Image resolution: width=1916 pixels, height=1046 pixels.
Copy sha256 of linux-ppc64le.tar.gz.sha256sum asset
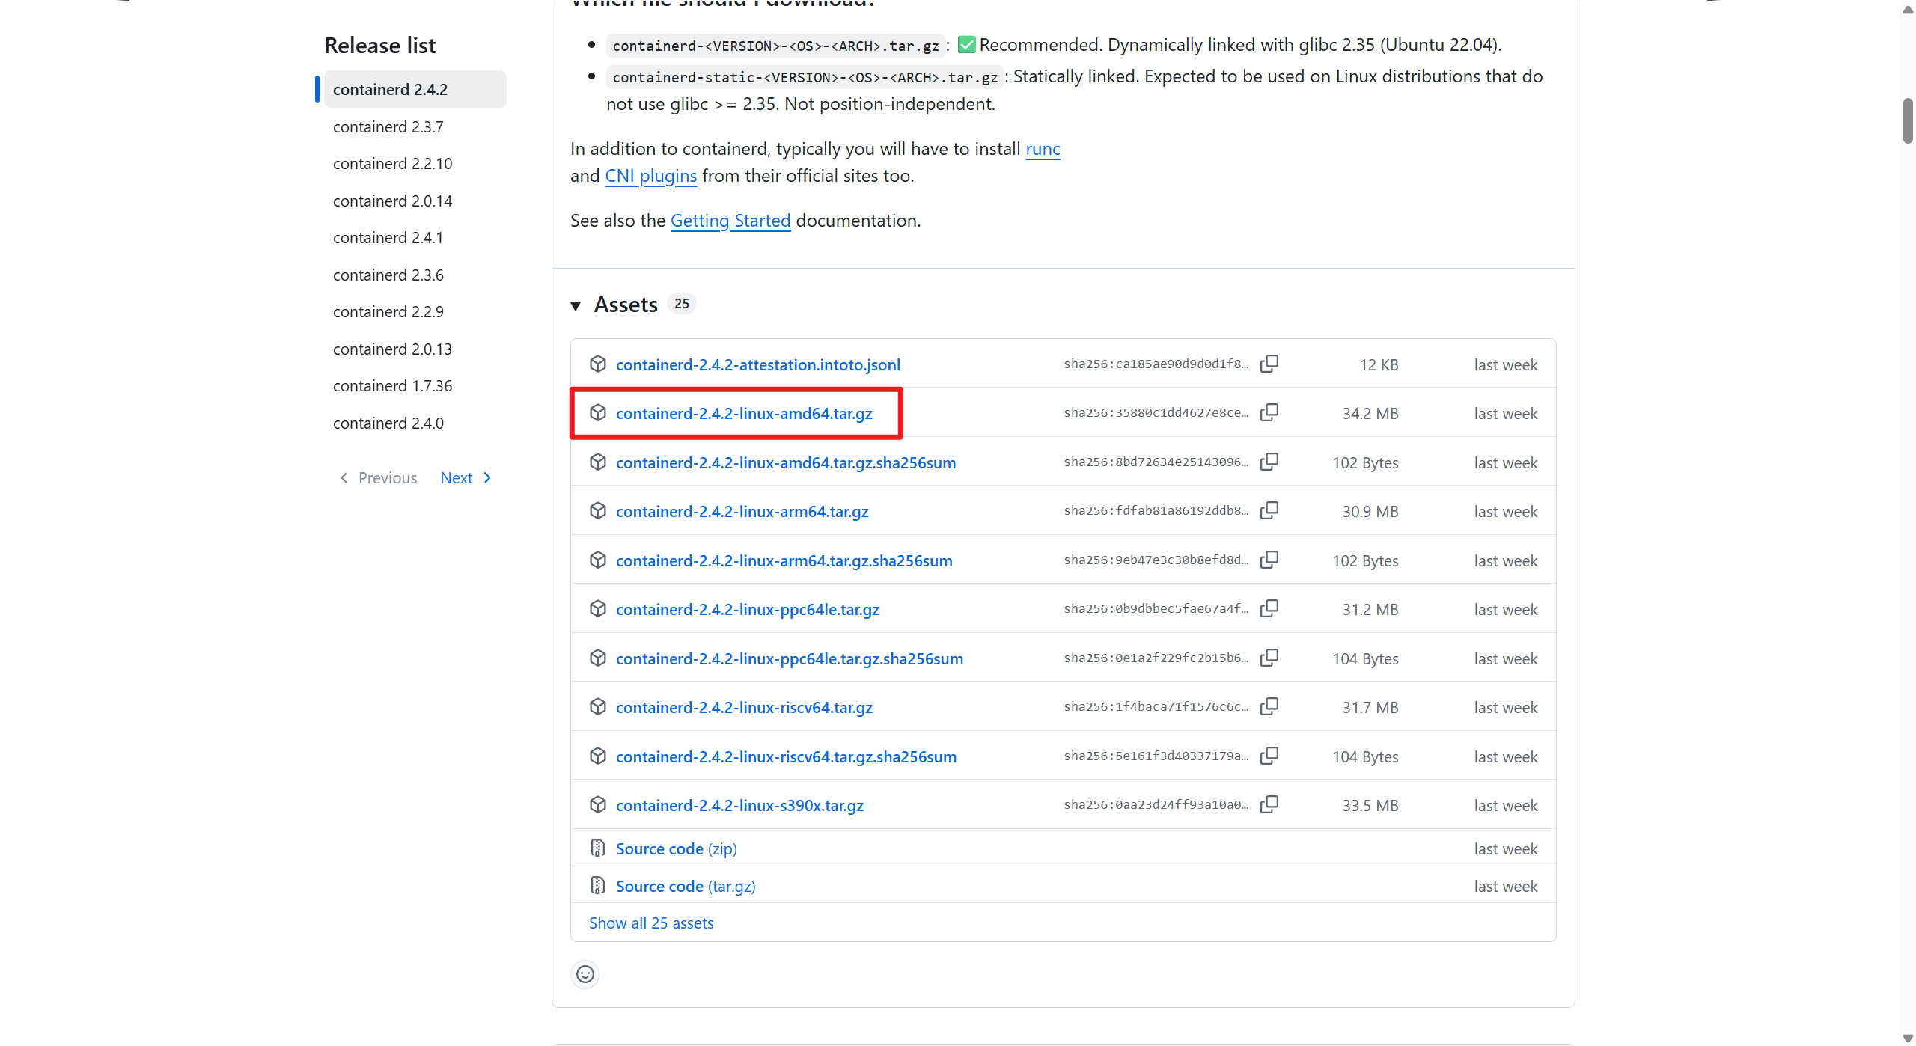1269,658
